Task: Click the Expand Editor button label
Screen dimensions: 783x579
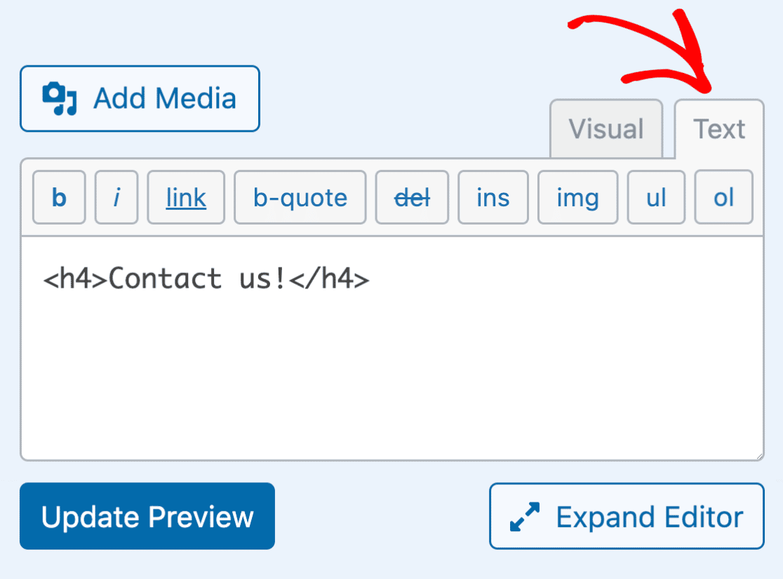Action: tap(649, 517)
